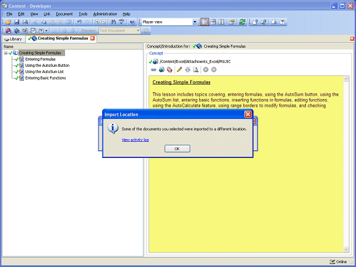This screenshot has height=267, width=356.
Task: Click the Find binoculars icon
Action: [113, 22]
